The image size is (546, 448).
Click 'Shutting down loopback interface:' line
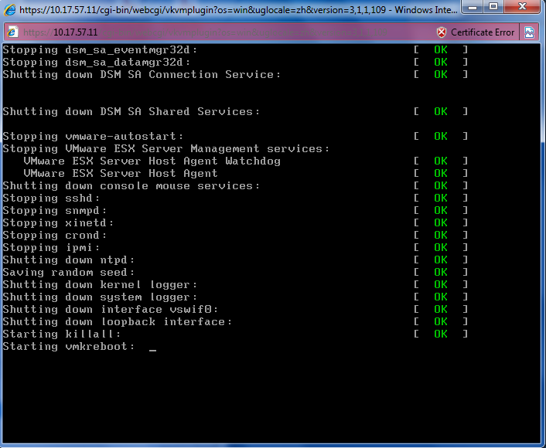(118, 321)
